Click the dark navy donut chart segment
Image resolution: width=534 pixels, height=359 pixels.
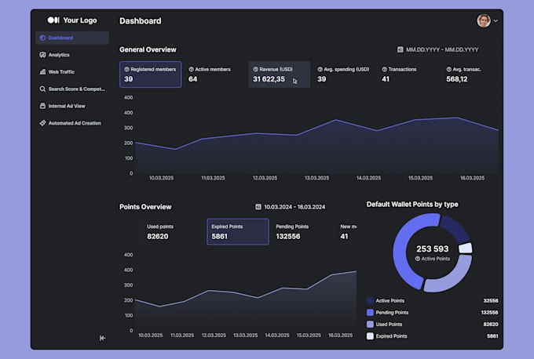(455, 228)
